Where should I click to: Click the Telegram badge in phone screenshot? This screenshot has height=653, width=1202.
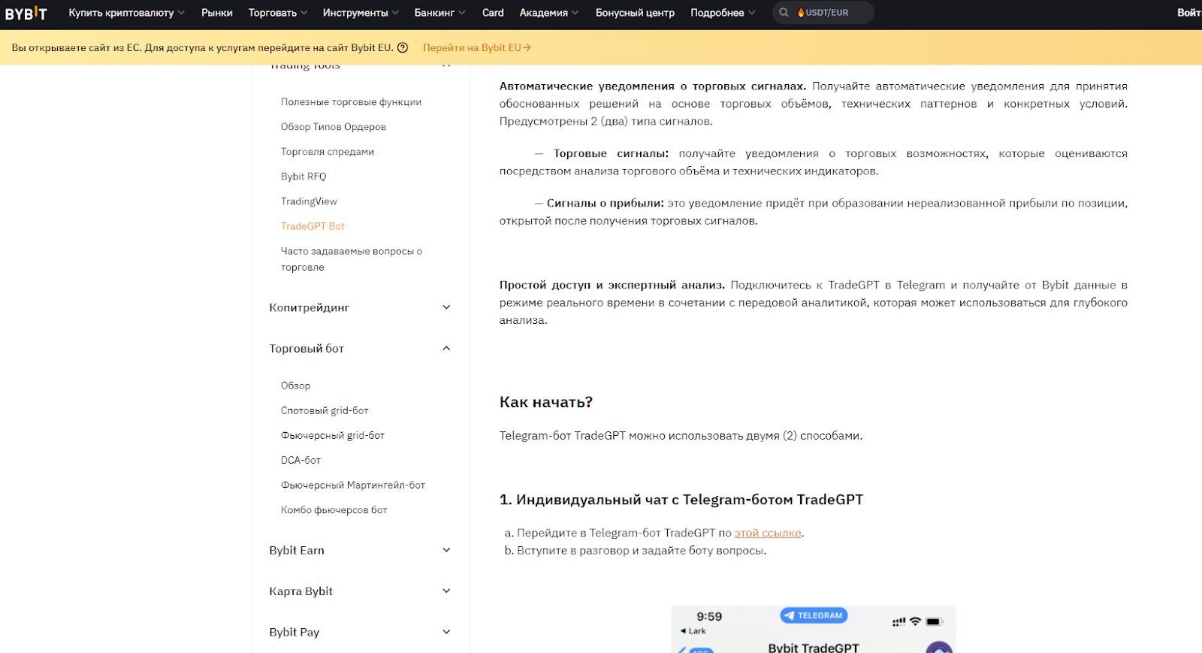click(x=814, y=615)
